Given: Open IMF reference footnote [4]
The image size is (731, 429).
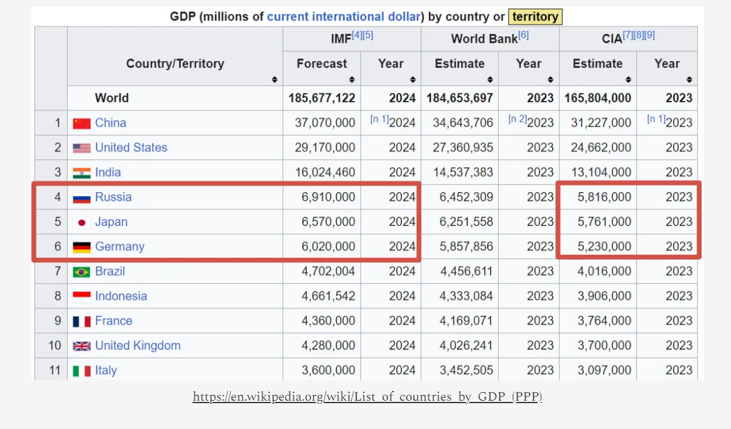Looking at the screenshot, I should [357, 35].
